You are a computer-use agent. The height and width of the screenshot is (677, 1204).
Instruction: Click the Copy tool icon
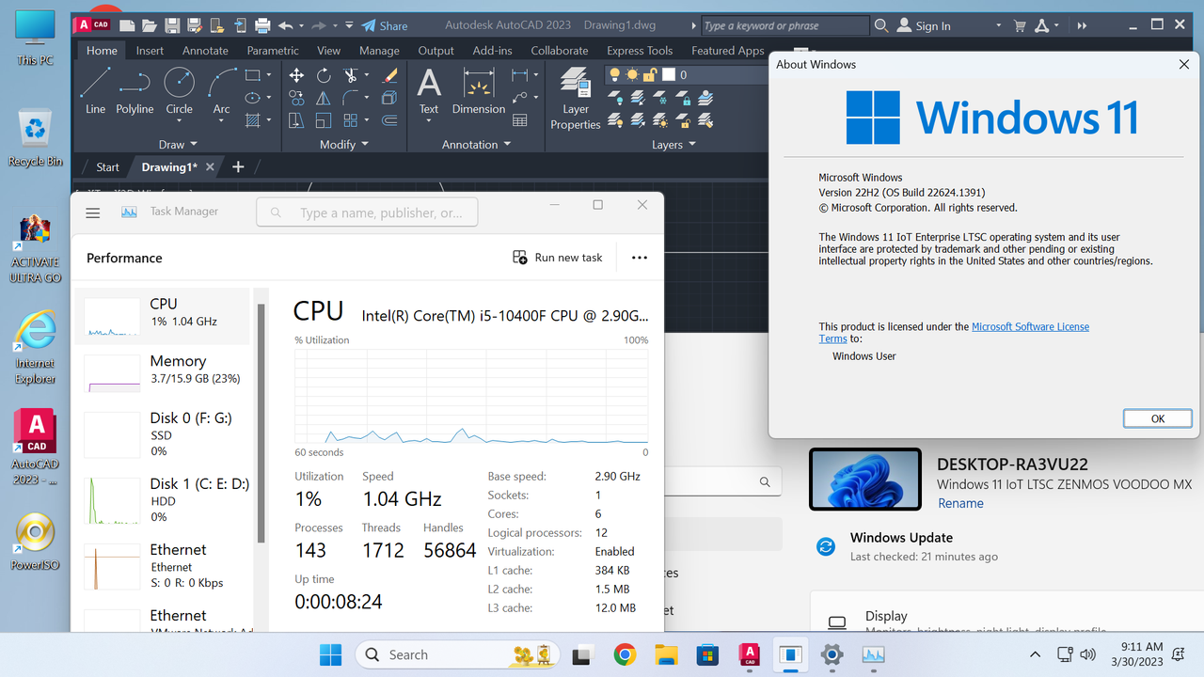296,98
